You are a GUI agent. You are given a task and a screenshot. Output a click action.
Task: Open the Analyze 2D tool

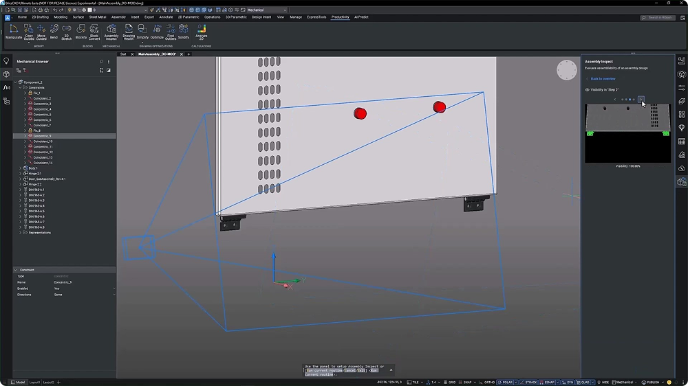pyautogui.click(x=202, y=32)
